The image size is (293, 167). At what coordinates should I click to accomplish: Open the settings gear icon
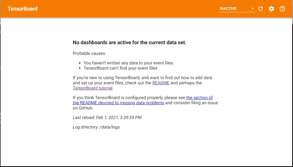pyautogui.click(x=271, y=9)
